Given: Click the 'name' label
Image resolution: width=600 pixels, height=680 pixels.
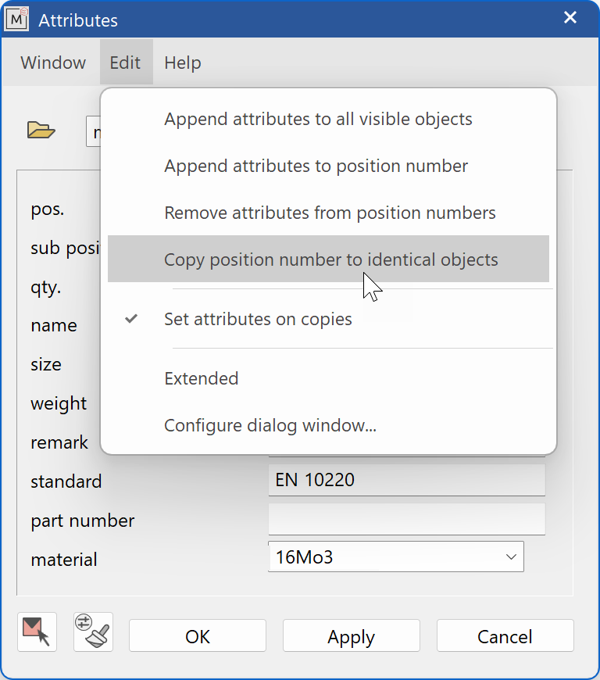Looking at the screenshot, I should pos(54,325).
